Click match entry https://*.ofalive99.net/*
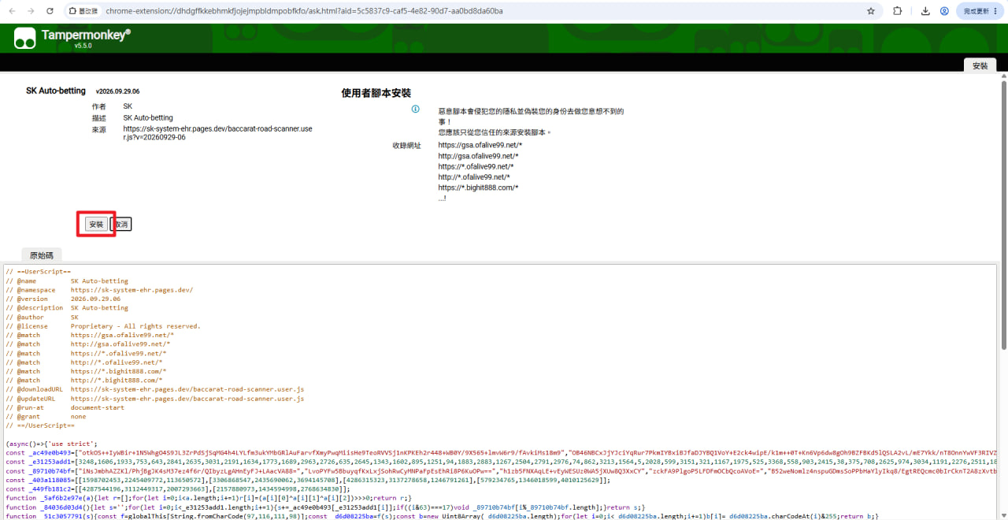 point(476,166)
